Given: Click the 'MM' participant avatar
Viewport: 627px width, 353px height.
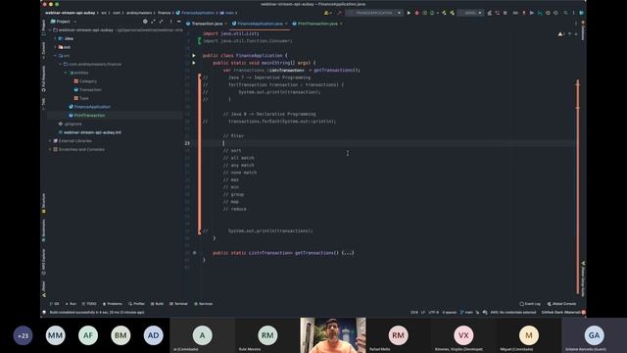Looking at the screenshot, I should [x=55, y=335].
